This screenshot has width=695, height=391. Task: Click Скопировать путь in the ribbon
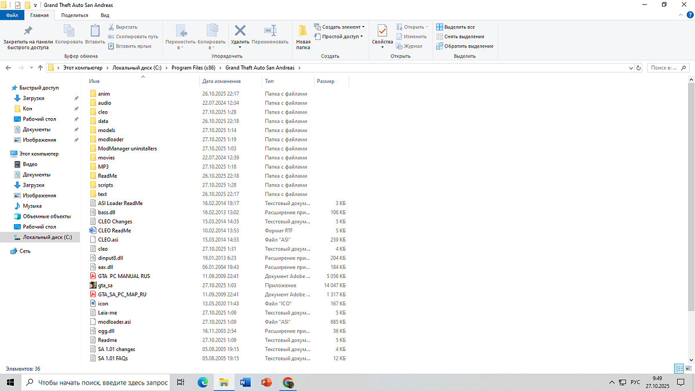click(136, 36)
